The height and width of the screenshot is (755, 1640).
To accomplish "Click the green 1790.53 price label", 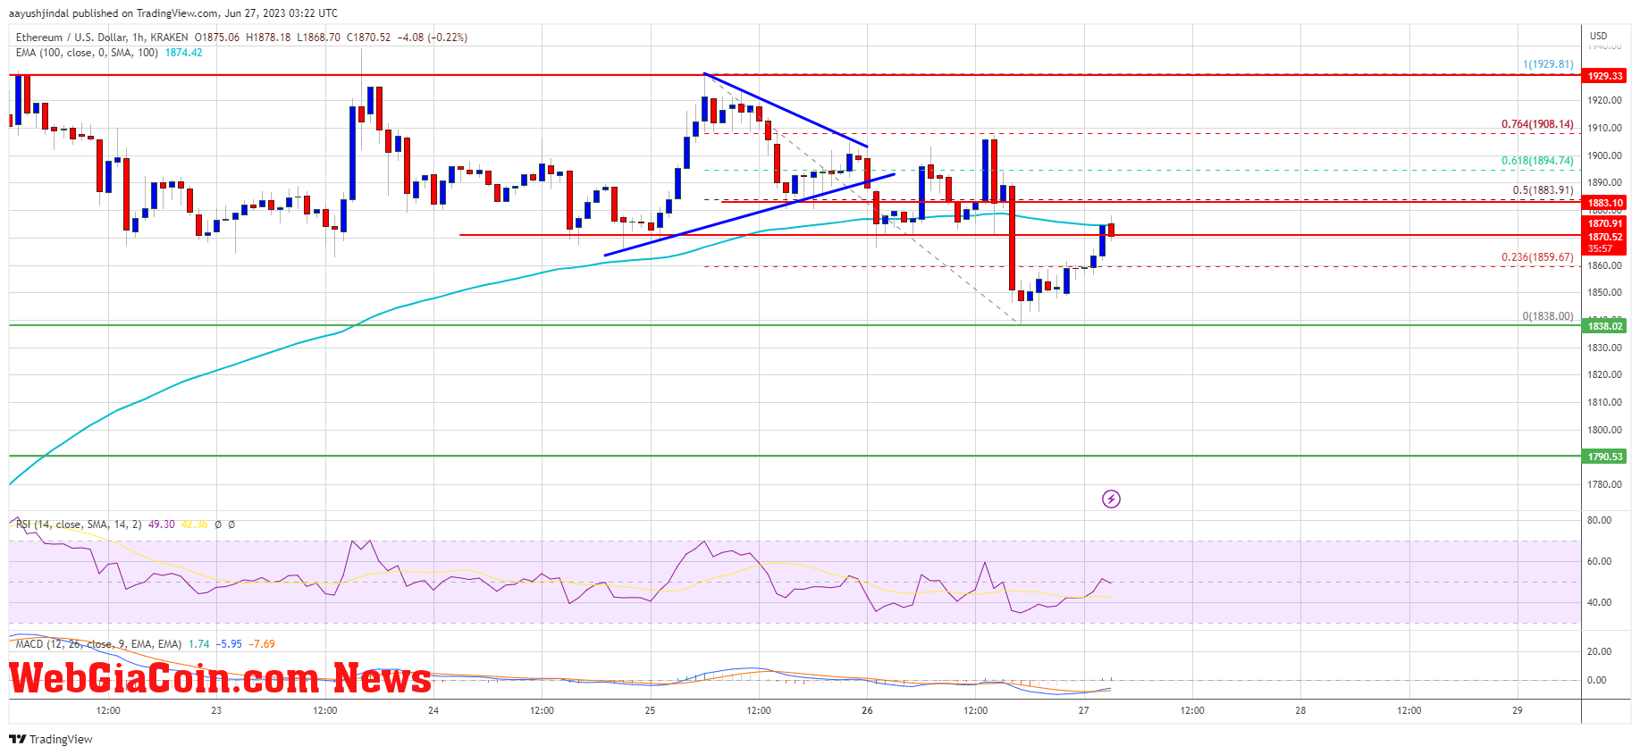I will click(x=1605, y=457).
